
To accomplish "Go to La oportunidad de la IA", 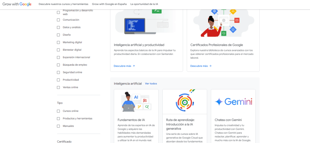I will [x=144, y=4].
